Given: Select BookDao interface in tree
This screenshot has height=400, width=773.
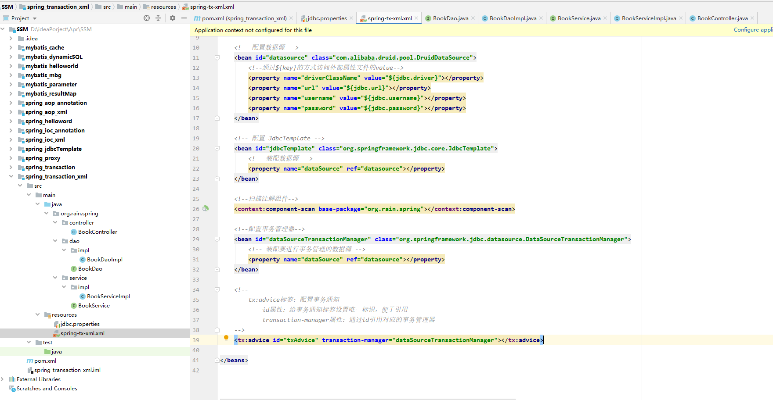Looking at the screenshot, I should coord(90,268).
